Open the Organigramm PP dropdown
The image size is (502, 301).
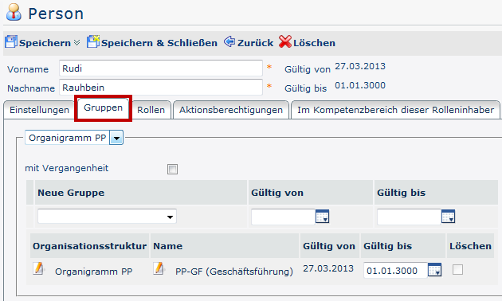(x=116, y=139)
